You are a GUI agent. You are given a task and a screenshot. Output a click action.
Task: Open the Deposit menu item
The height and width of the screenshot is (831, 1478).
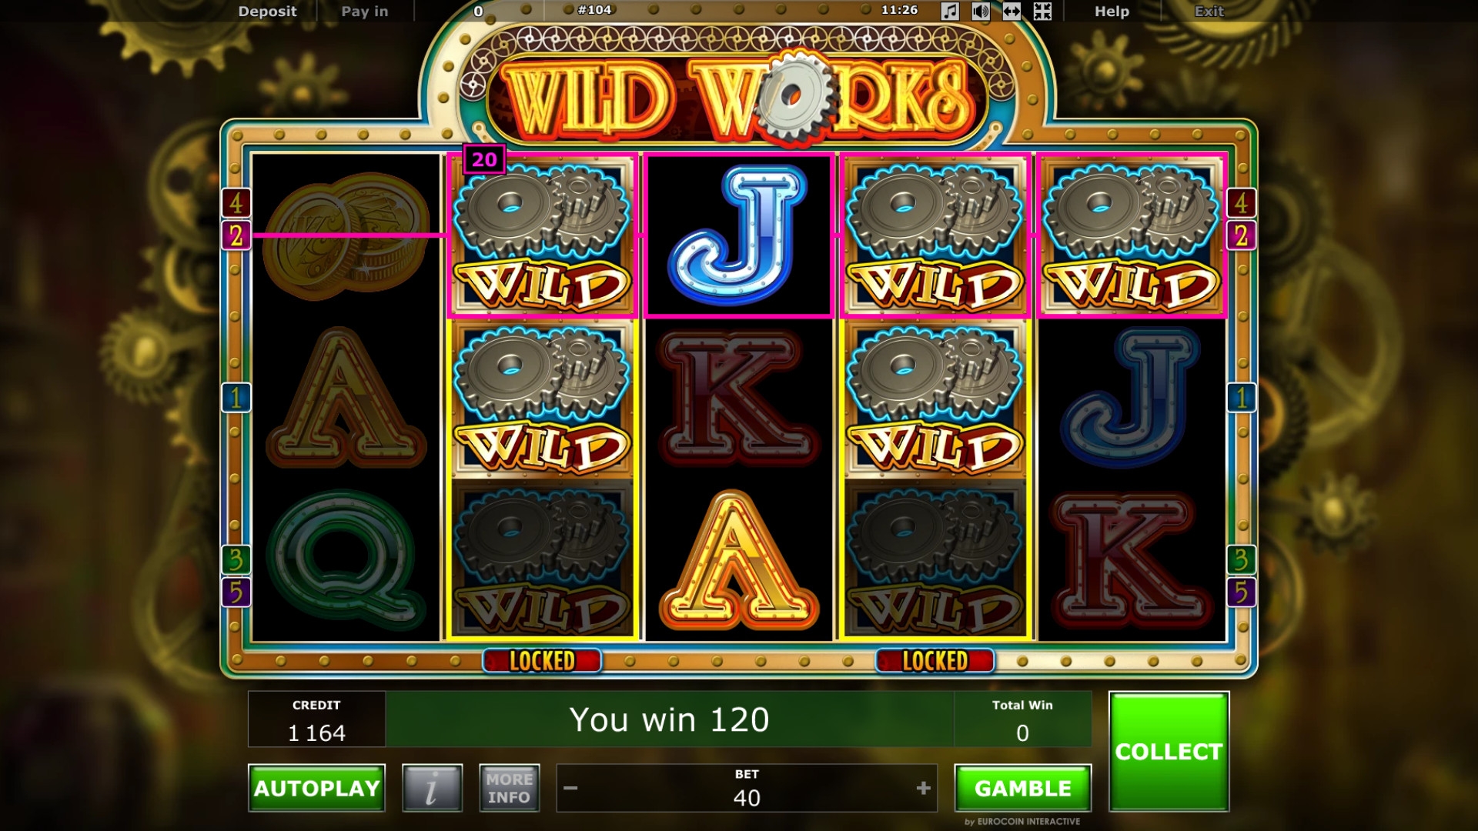coord(267,11)
